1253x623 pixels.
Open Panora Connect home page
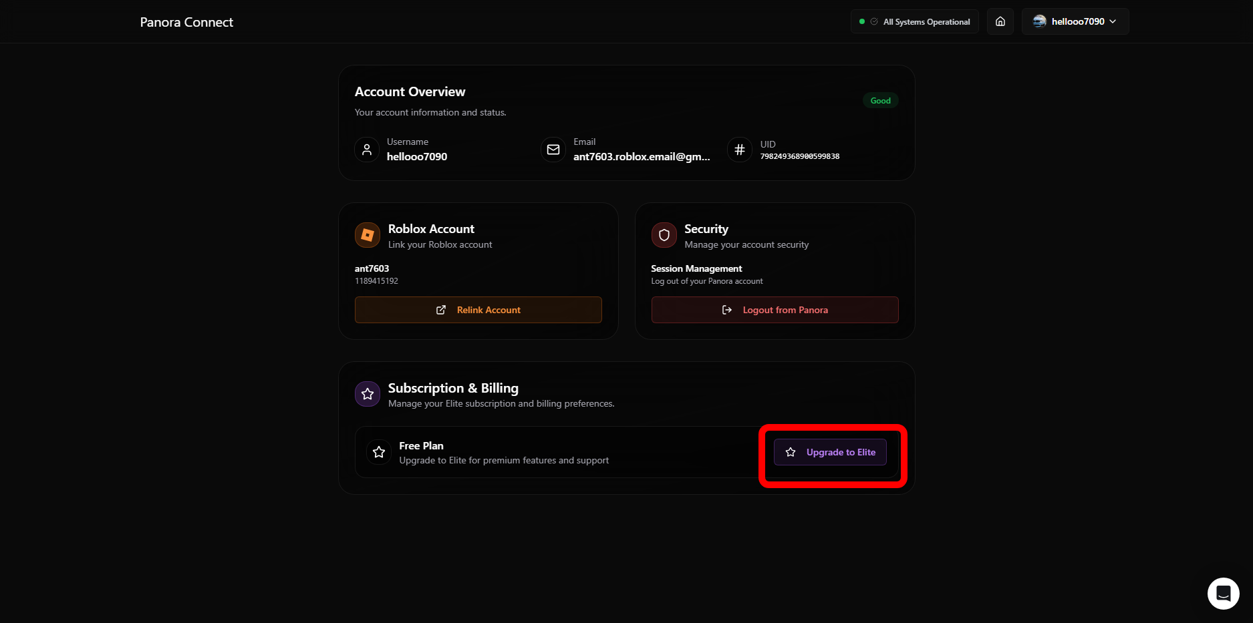pyautogui.click(x=186, y=22)
